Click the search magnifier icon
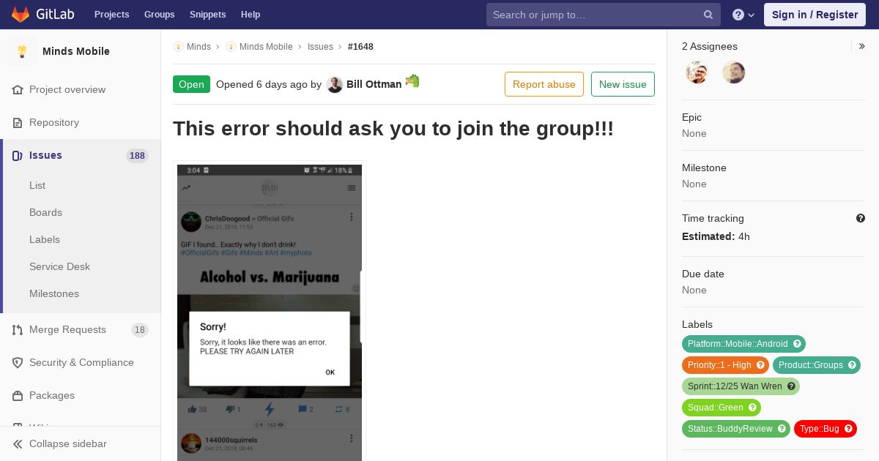 (708, 15)
